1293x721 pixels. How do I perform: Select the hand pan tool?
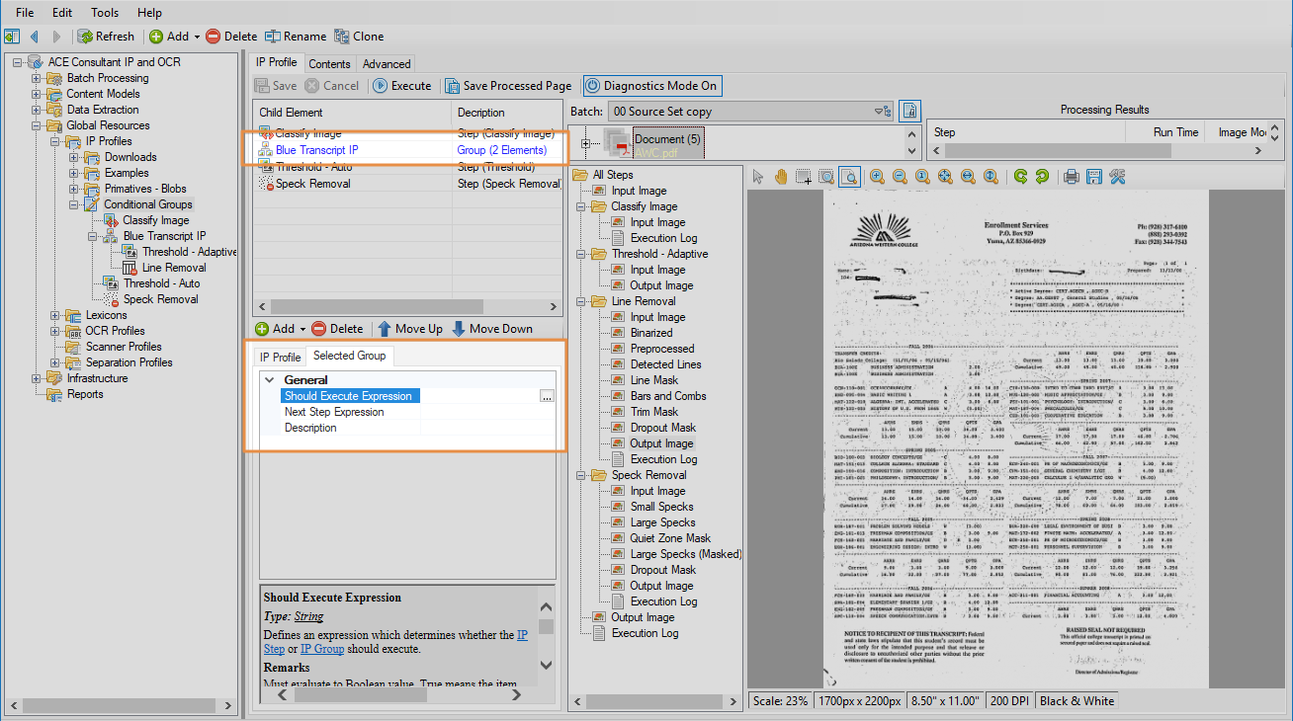point(780,177)
